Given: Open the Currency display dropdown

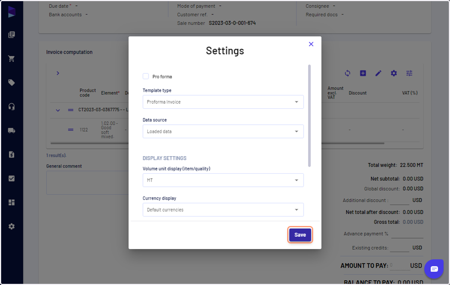Looking at the screenshot, I should 223,210.
